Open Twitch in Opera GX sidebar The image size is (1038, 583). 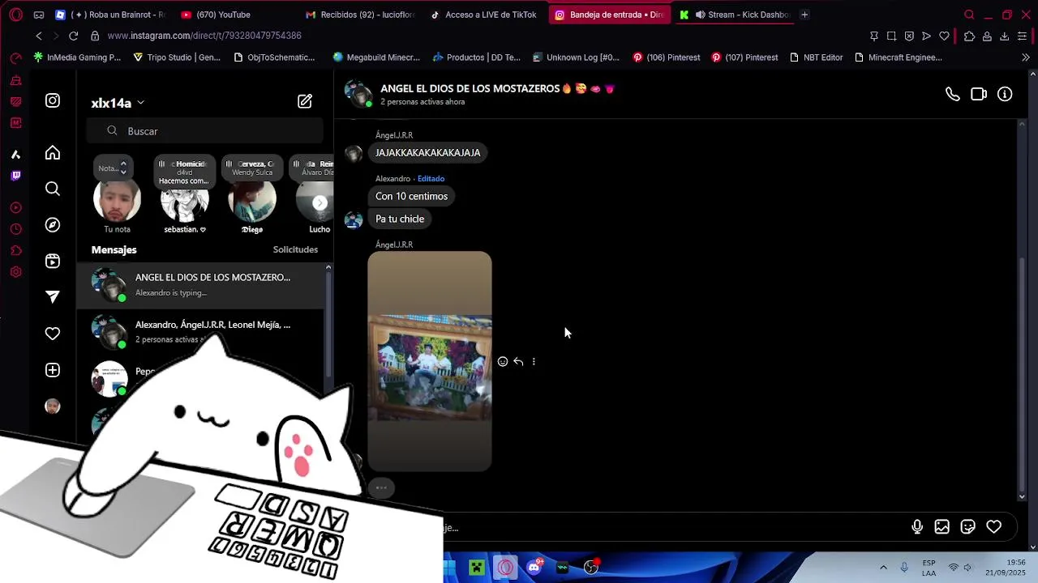(15, 176)
